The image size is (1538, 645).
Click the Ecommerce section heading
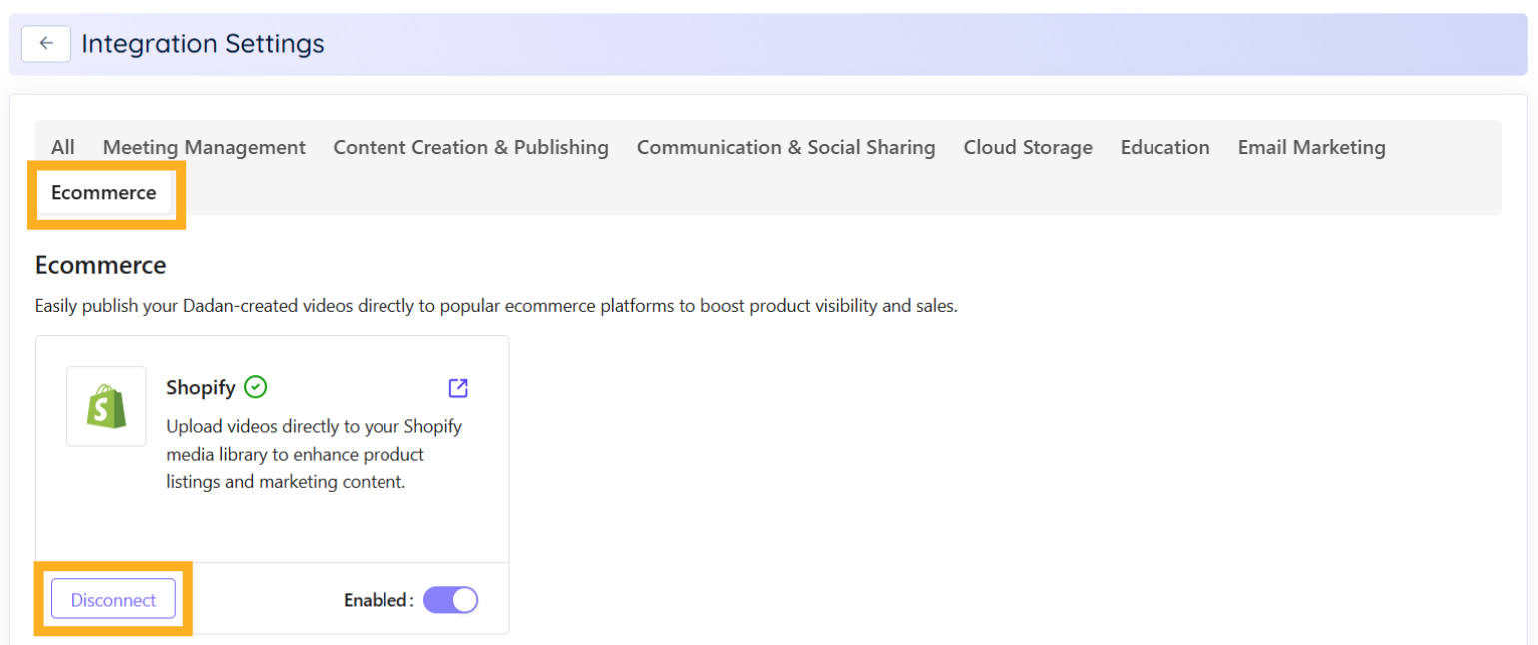[x=100, y=265]
